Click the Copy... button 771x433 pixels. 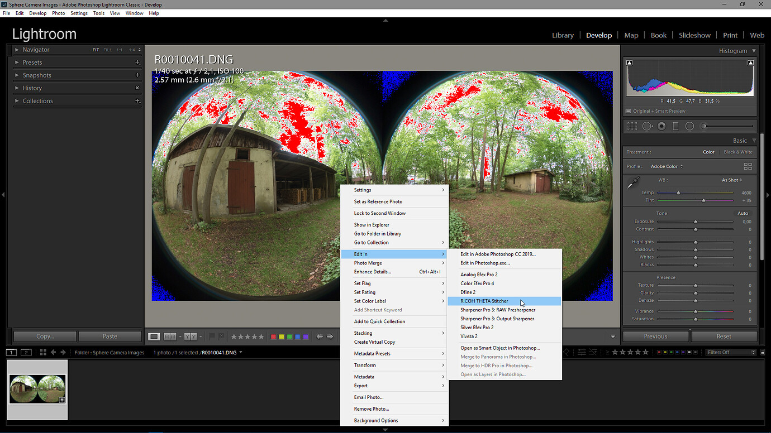coord(45,336)
